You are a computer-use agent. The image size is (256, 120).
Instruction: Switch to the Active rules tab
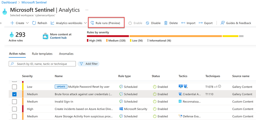click(17, 54)
